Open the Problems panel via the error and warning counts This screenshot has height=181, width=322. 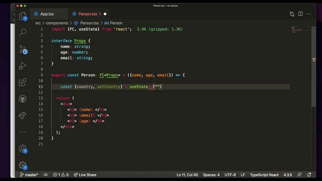(61, 175)
